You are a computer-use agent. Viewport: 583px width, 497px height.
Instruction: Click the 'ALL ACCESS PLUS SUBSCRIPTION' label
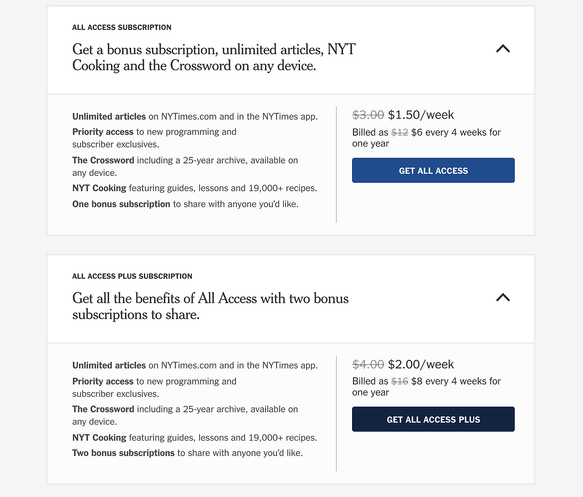tap(132, 276)
